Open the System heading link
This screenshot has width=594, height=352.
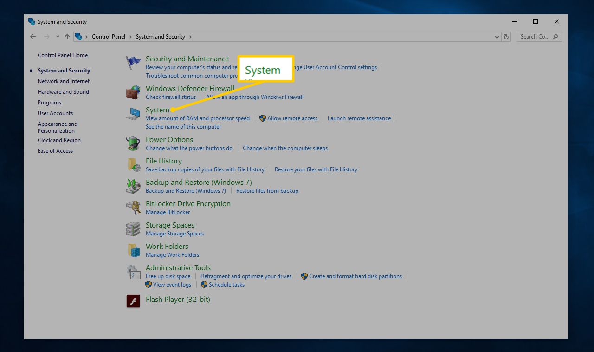pos(157,110)
